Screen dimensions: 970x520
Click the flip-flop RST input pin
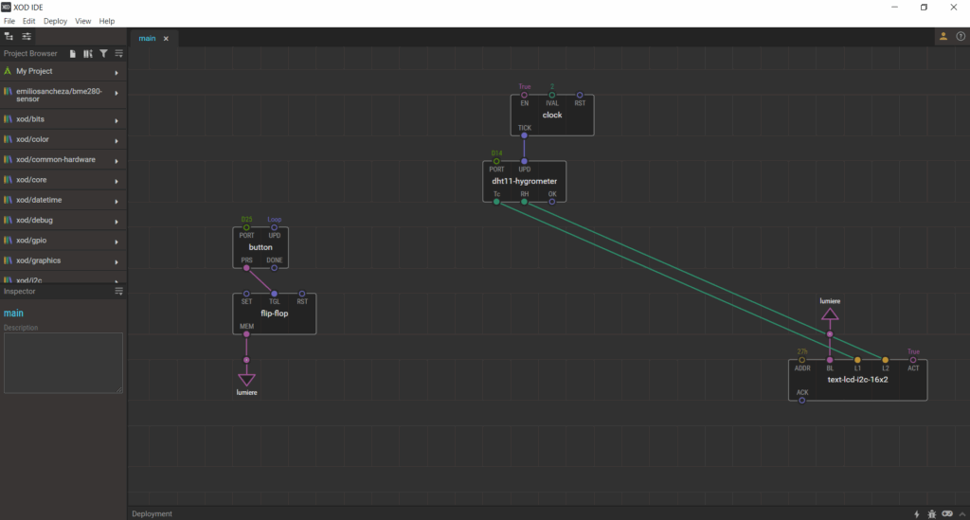point(302,294)
